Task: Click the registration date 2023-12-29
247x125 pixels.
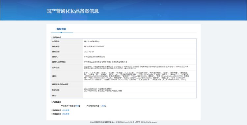Action: click(89, 52)
